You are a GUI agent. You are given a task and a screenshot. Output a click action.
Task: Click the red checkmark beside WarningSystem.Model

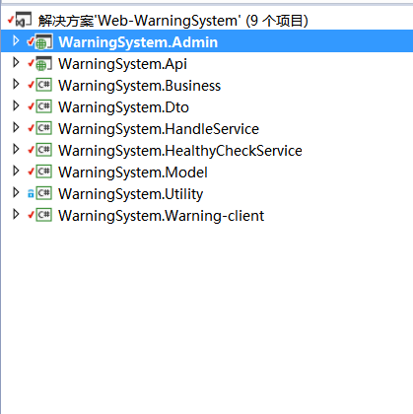point(31,172)
